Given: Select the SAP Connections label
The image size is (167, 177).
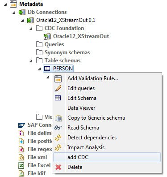Looking at the screenshot, I should 40,125.
